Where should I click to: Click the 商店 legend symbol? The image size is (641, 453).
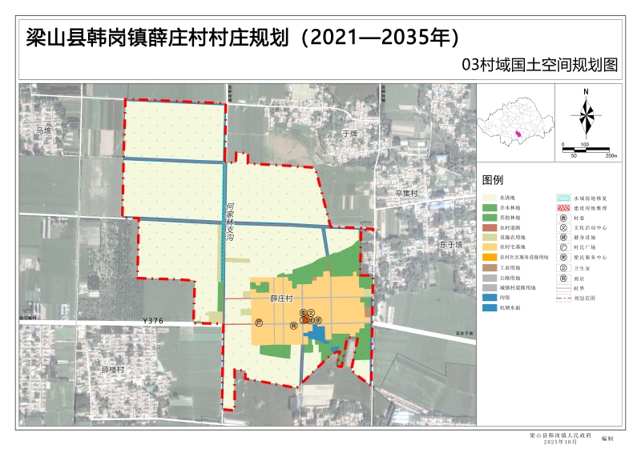coord(564,277)
